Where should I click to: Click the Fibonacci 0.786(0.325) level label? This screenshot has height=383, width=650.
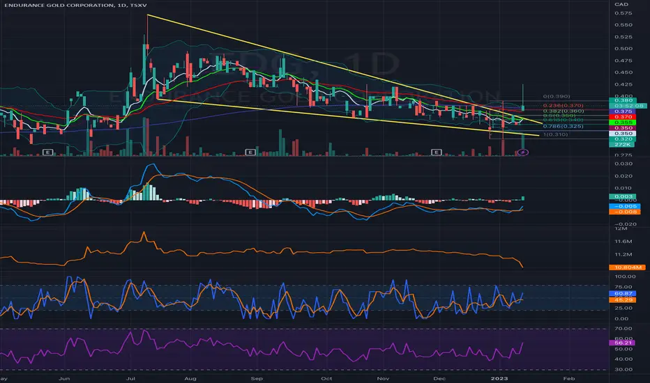coord(563,126)
